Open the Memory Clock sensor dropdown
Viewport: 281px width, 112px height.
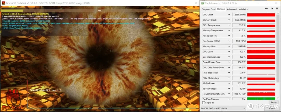tap(229, 20)
